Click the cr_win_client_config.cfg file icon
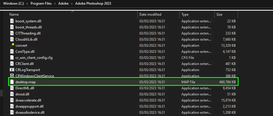Image resolution: width=273 pixels, height=116 pixels. tap(12, 58)
